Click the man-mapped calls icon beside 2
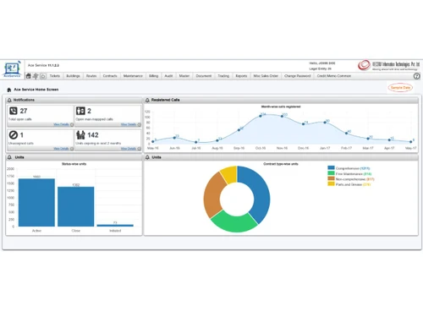423x317 pixels. coord(80,111)
